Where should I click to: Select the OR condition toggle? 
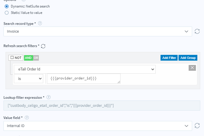36,58
